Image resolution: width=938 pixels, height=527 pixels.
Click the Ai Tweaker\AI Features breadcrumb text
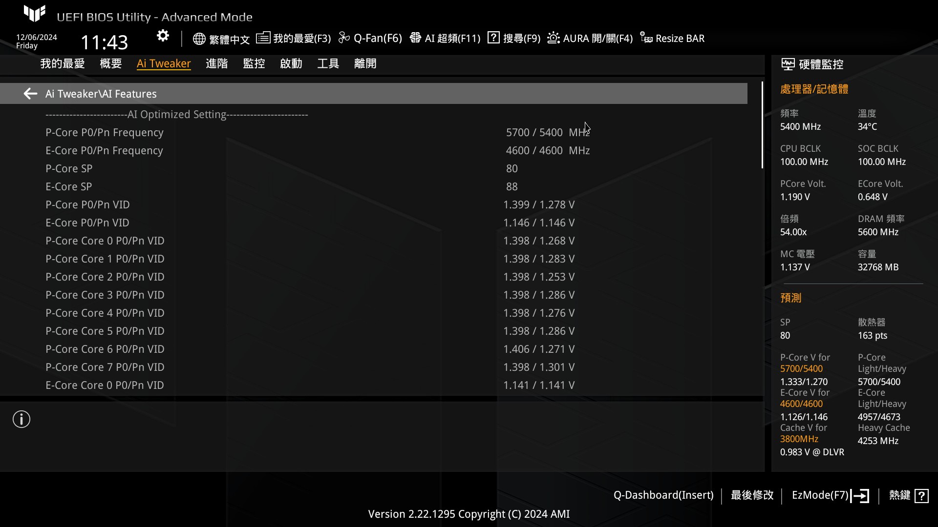(x=101, y=94)
